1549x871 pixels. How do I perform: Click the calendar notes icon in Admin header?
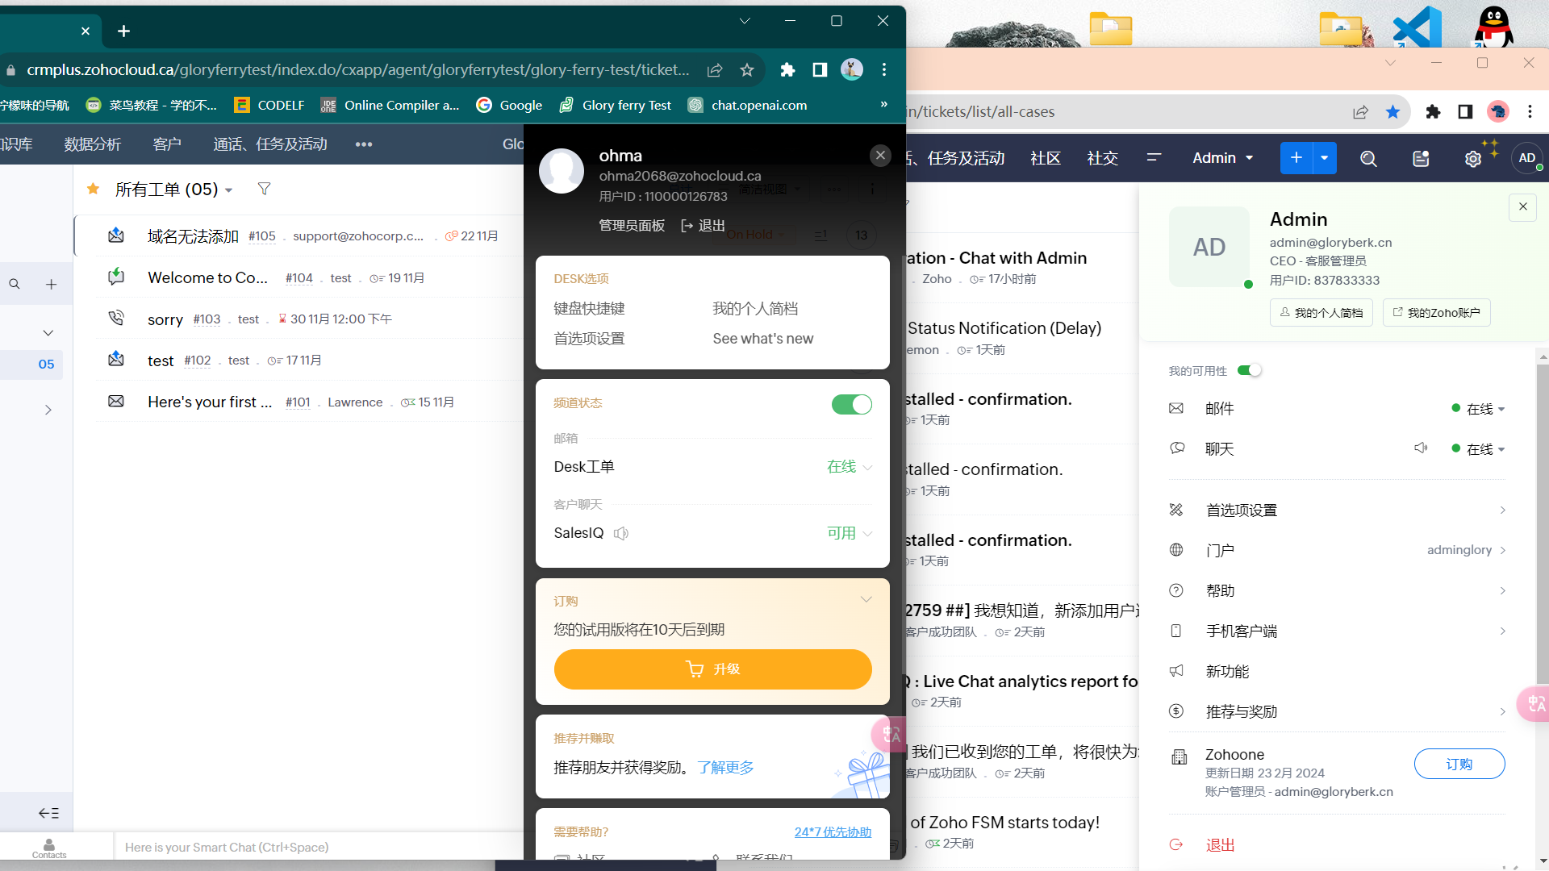(1421, 159)
